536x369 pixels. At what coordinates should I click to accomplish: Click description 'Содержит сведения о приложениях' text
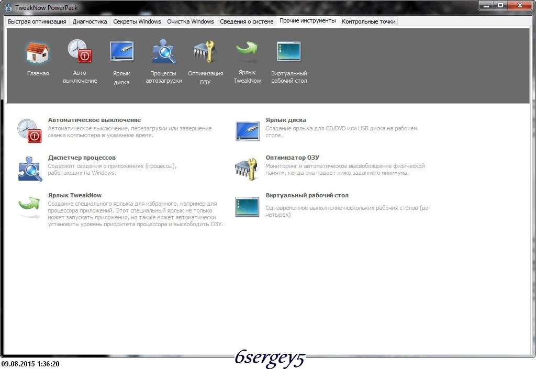[112, 170]
